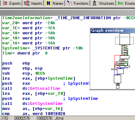Click the GetLocalTime call target
Image resolution: width=135 pixels, height=120 pixels.
coord(45,89)
